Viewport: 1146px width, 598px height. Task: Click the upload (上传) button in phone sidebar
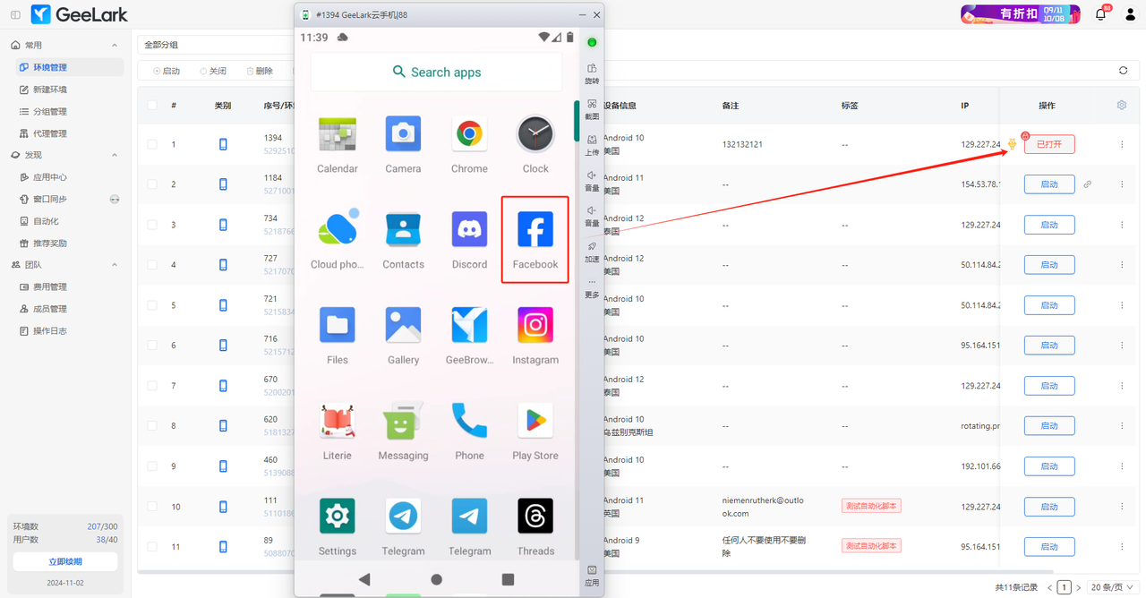coord(592,145)
